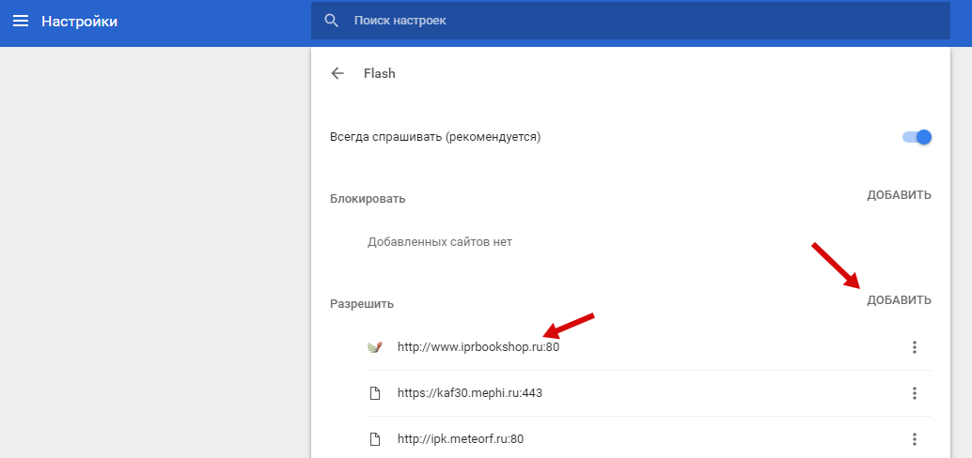Click the Настройки title in header
The image size is (972, 458).
tap(79, 21)
